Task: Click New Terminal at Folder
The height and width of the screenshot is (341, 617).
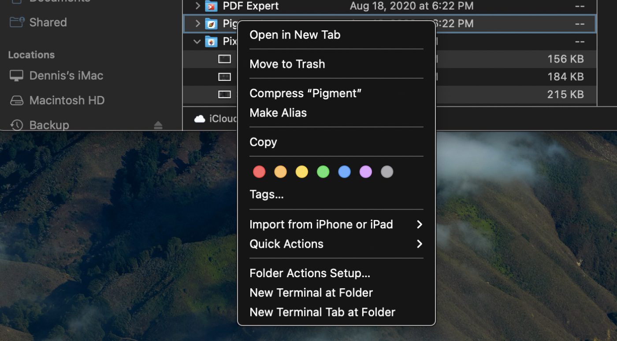Action: pyautogui.click(x=311, y=293)
